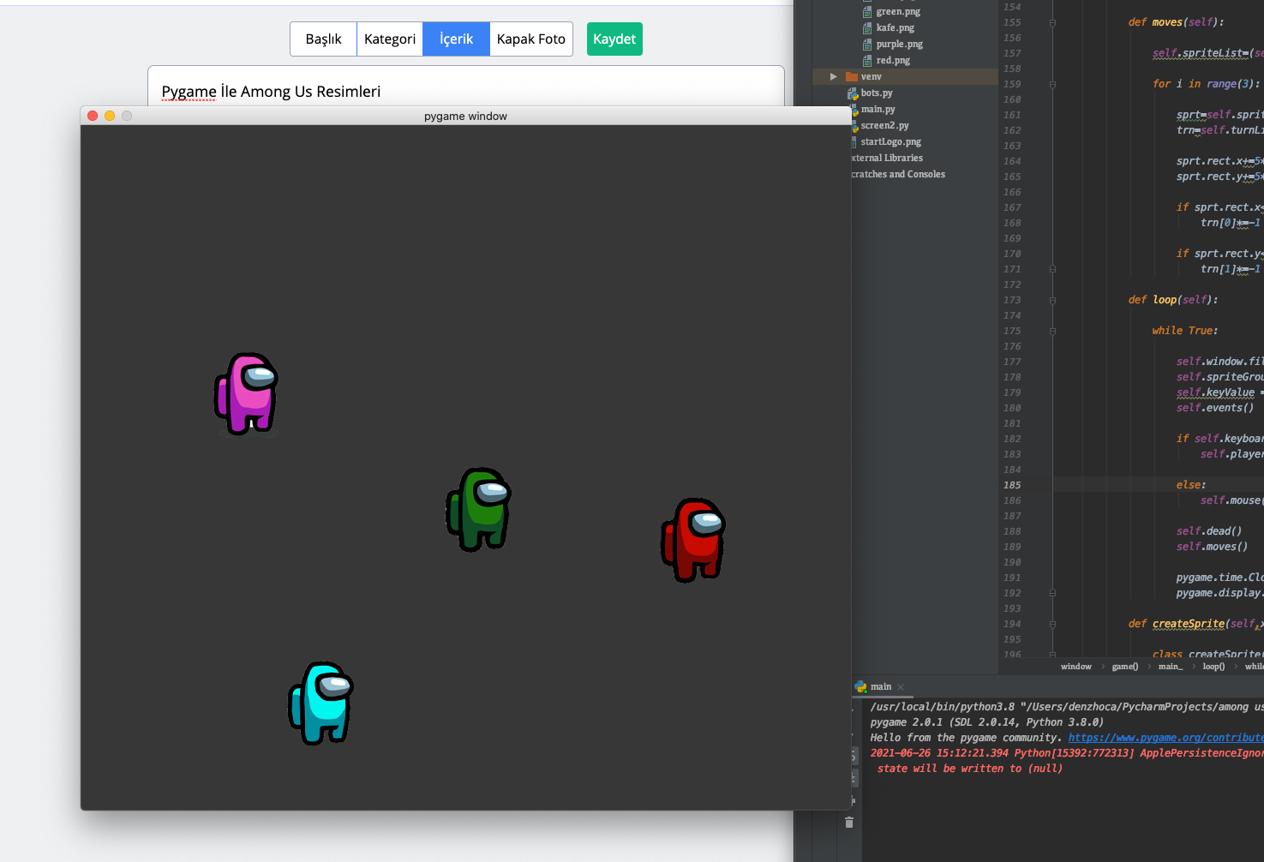Image resolution: width=1264 pixels, height=862 pixels.
Task: Collapse the while True fold marker at line 175
Action: [x=1052, y=331]
